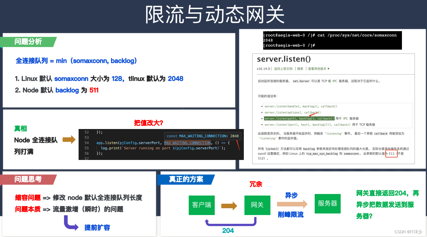Click the IPC link in the server description

[x=335, y=81]
